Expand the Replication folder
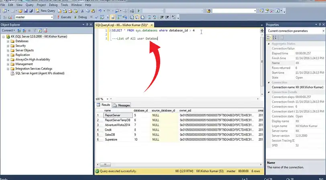326x180 pixels. (x=8, y=55)
